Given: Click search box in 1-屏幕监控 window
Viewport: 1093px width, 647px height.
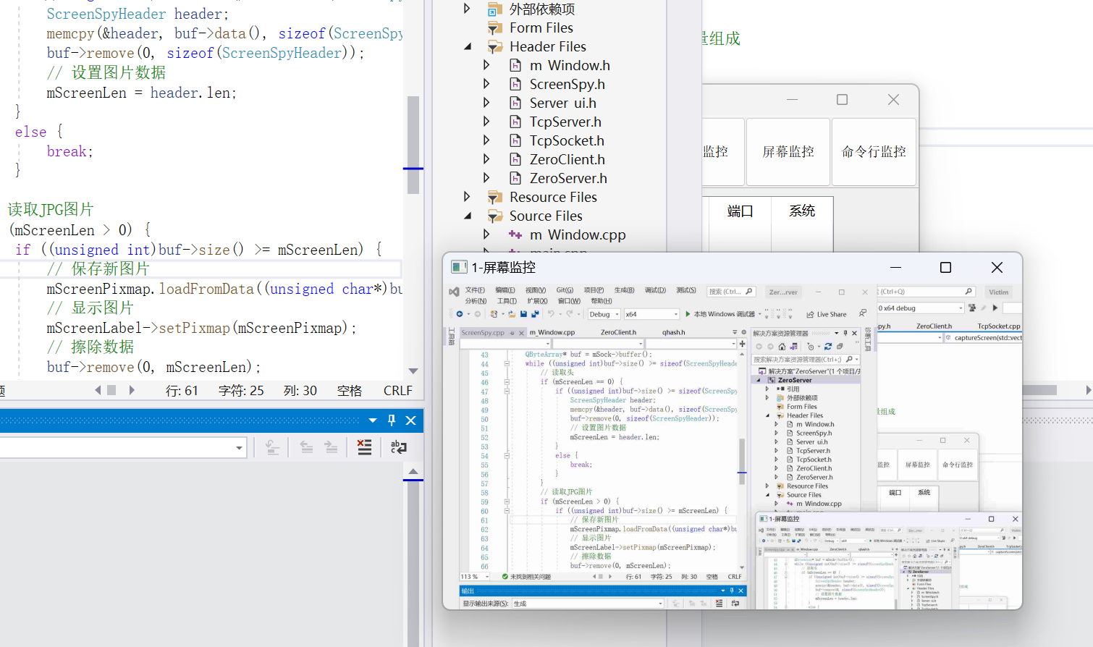Looking at the screenshot, I should coord(732,292).
